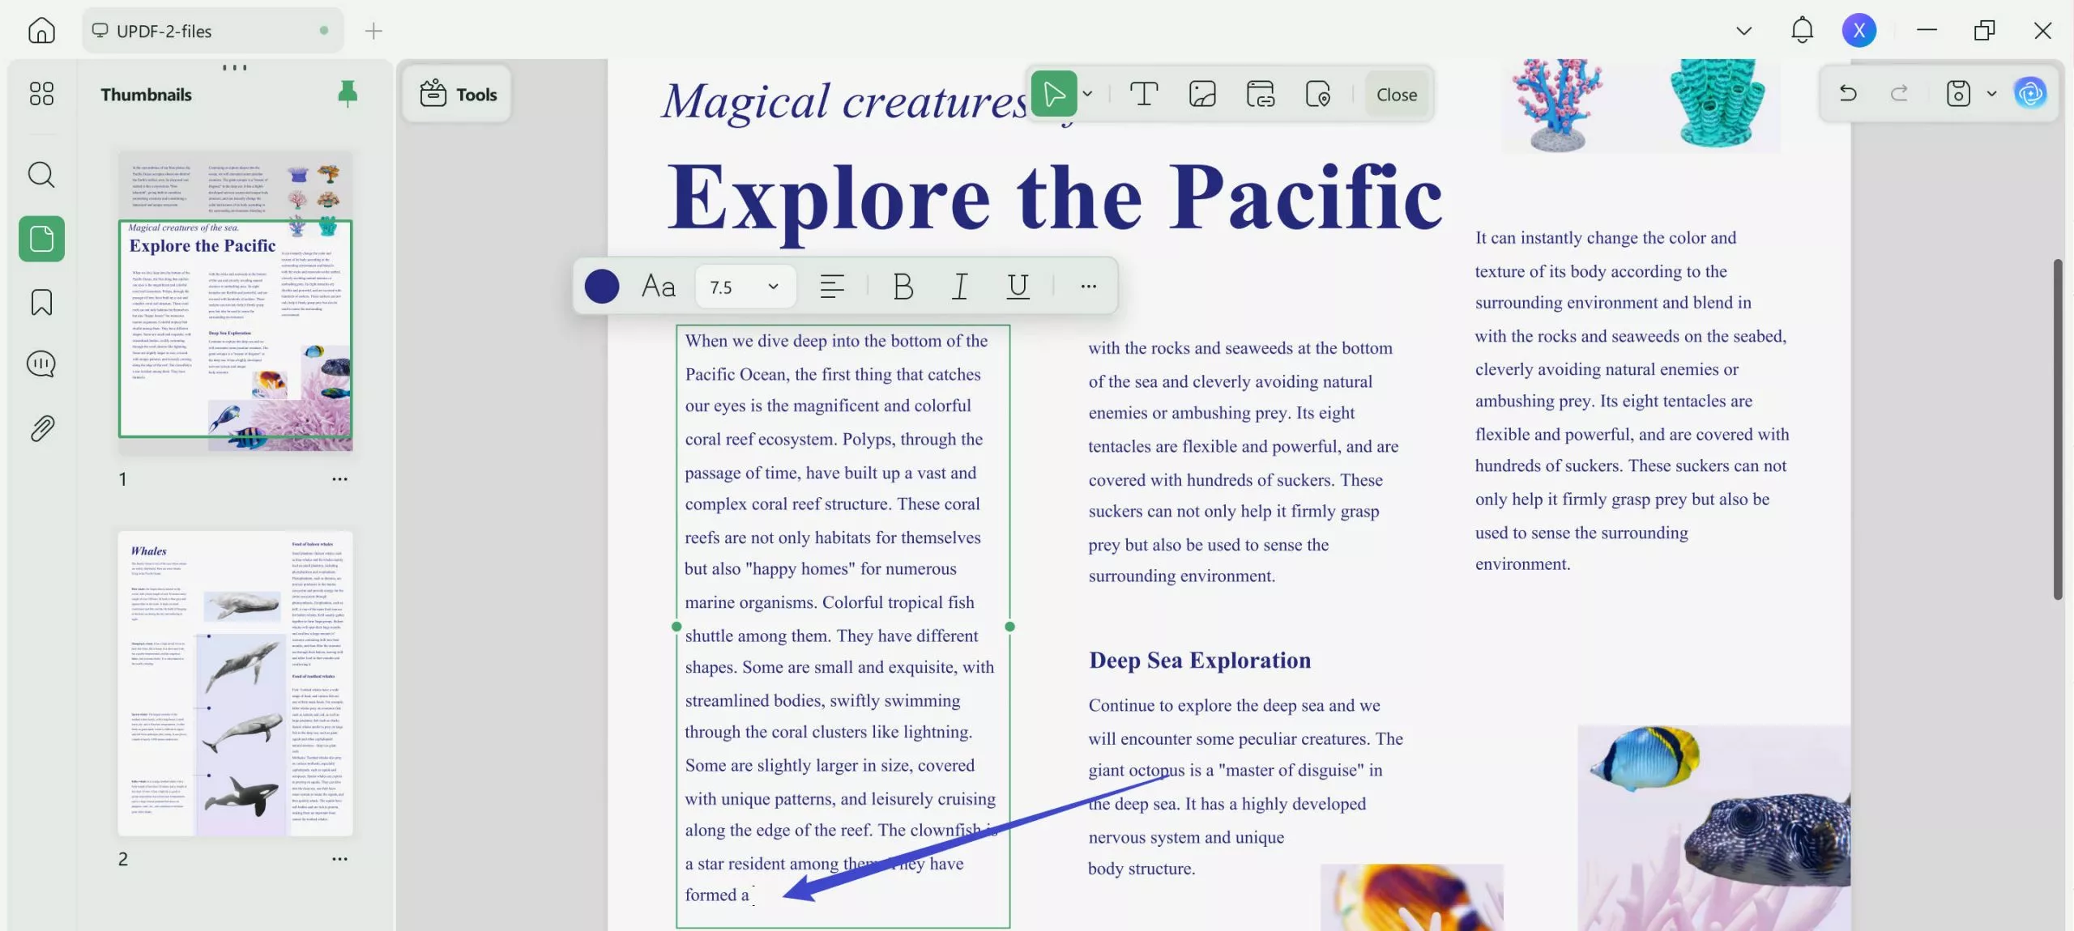The width and height of the screenshot is (2074, 931).
Task: Pin the Thumbnails panel
Action: coord(348,93)
